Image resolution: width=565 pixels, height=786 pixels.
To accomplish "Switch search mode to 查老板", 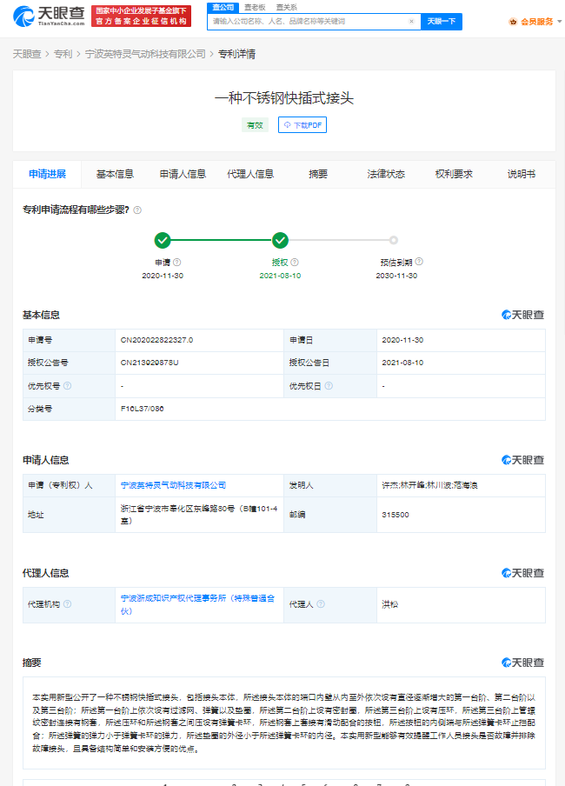I will (x=254, y=7).
